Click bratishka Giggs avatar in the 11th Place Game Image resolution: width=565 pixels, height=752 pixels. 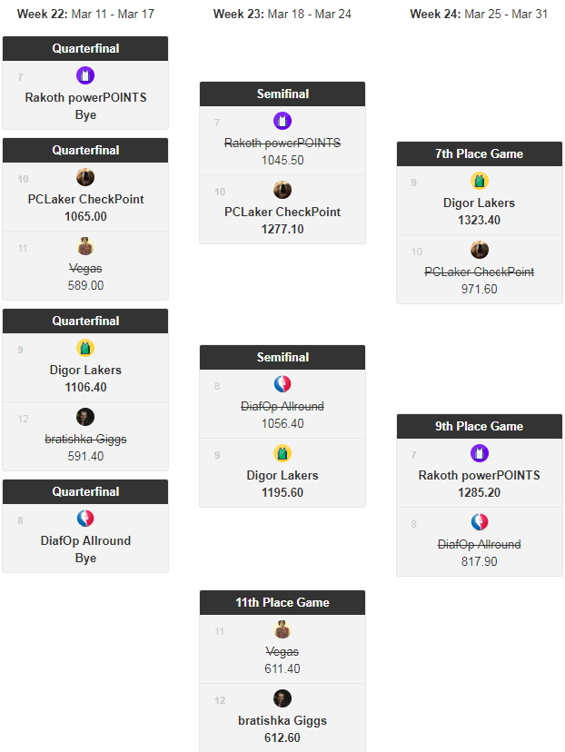point(282,698)
